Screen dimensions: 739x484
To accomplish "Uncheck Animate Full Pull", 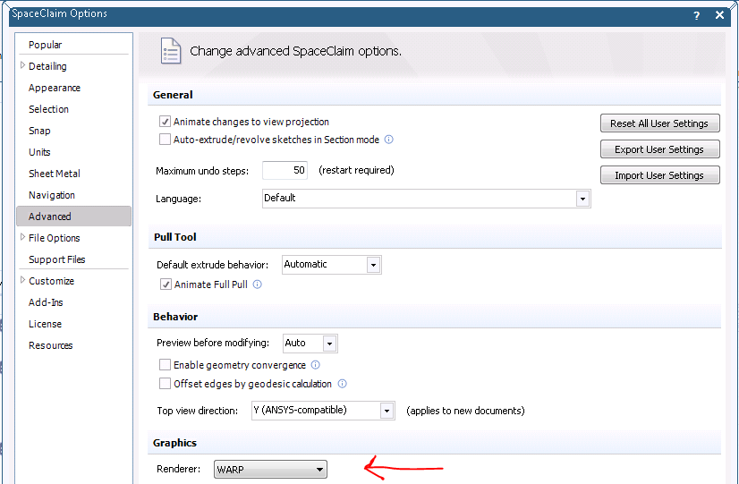I will [166, 284].
